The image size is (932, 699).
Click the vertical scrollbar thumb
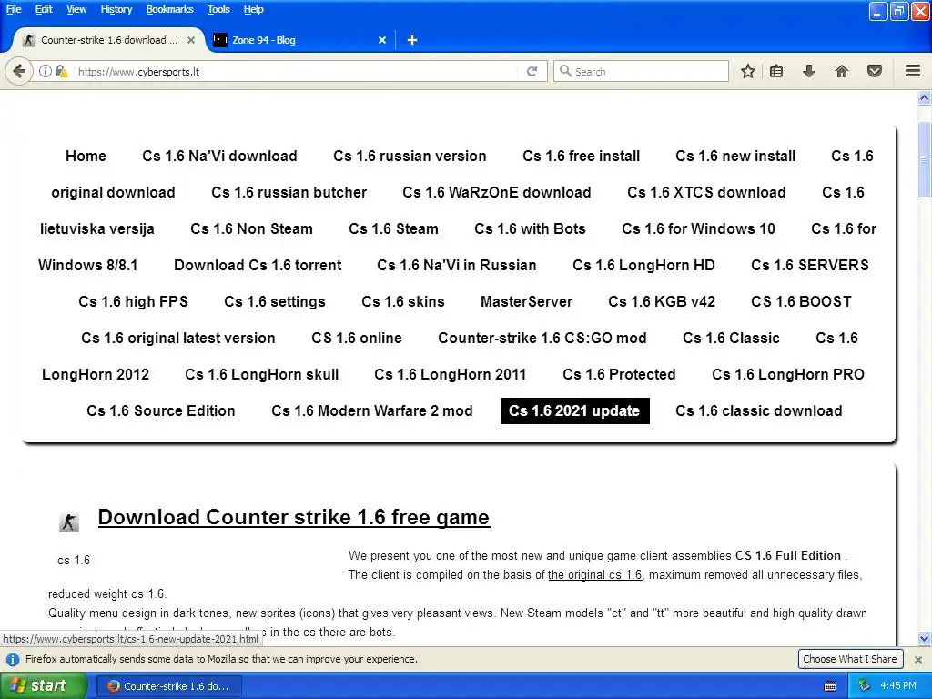[924, 159]
